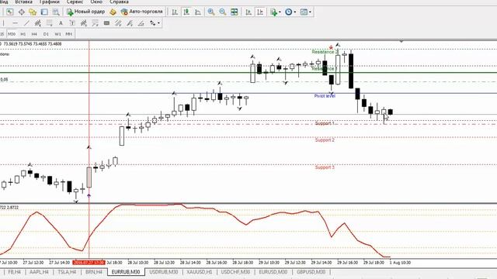Switch to the EURUSD,M30 chart tab
The width and height of the screenshot is (497, 279).
(x=273, y=272)
